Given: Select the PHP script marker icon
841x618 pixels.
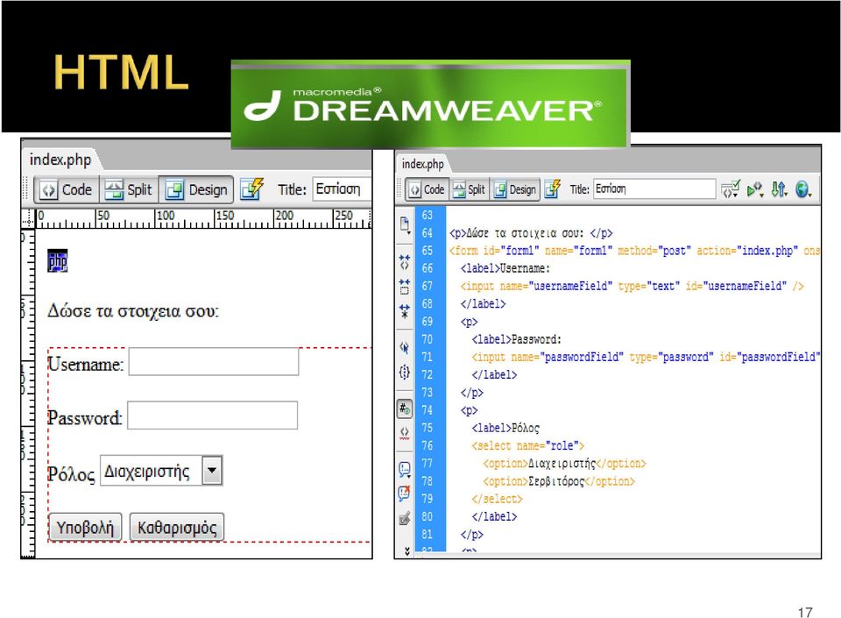Looking at the screenshot, I should (x=58, y=260).
